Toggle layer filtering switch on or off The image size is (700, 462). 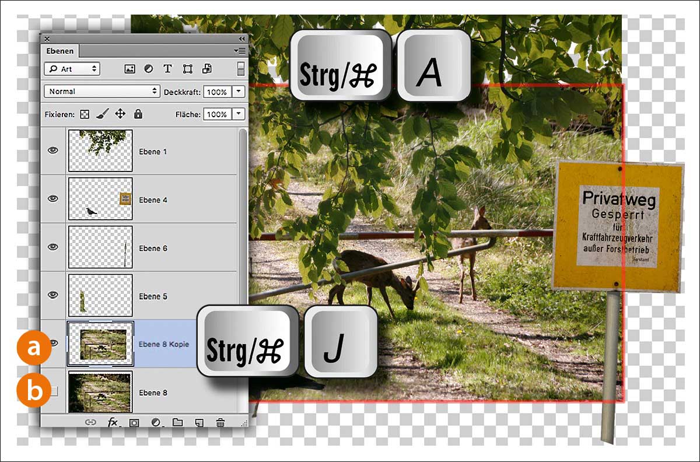[x=240, y=69]
